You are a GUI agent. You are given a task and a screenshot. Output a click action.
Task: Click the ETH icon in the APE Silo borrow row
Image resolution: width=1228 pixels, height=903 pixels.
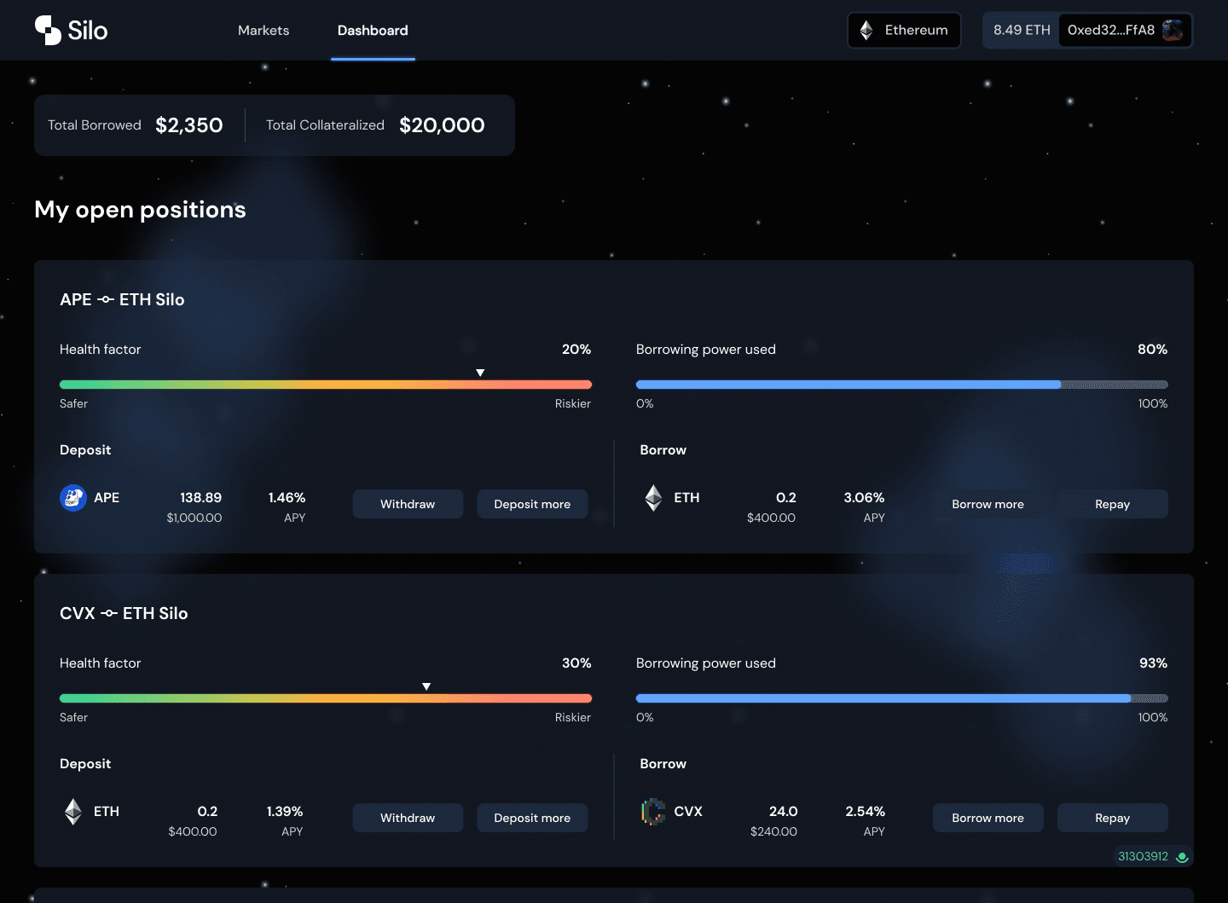652,497
